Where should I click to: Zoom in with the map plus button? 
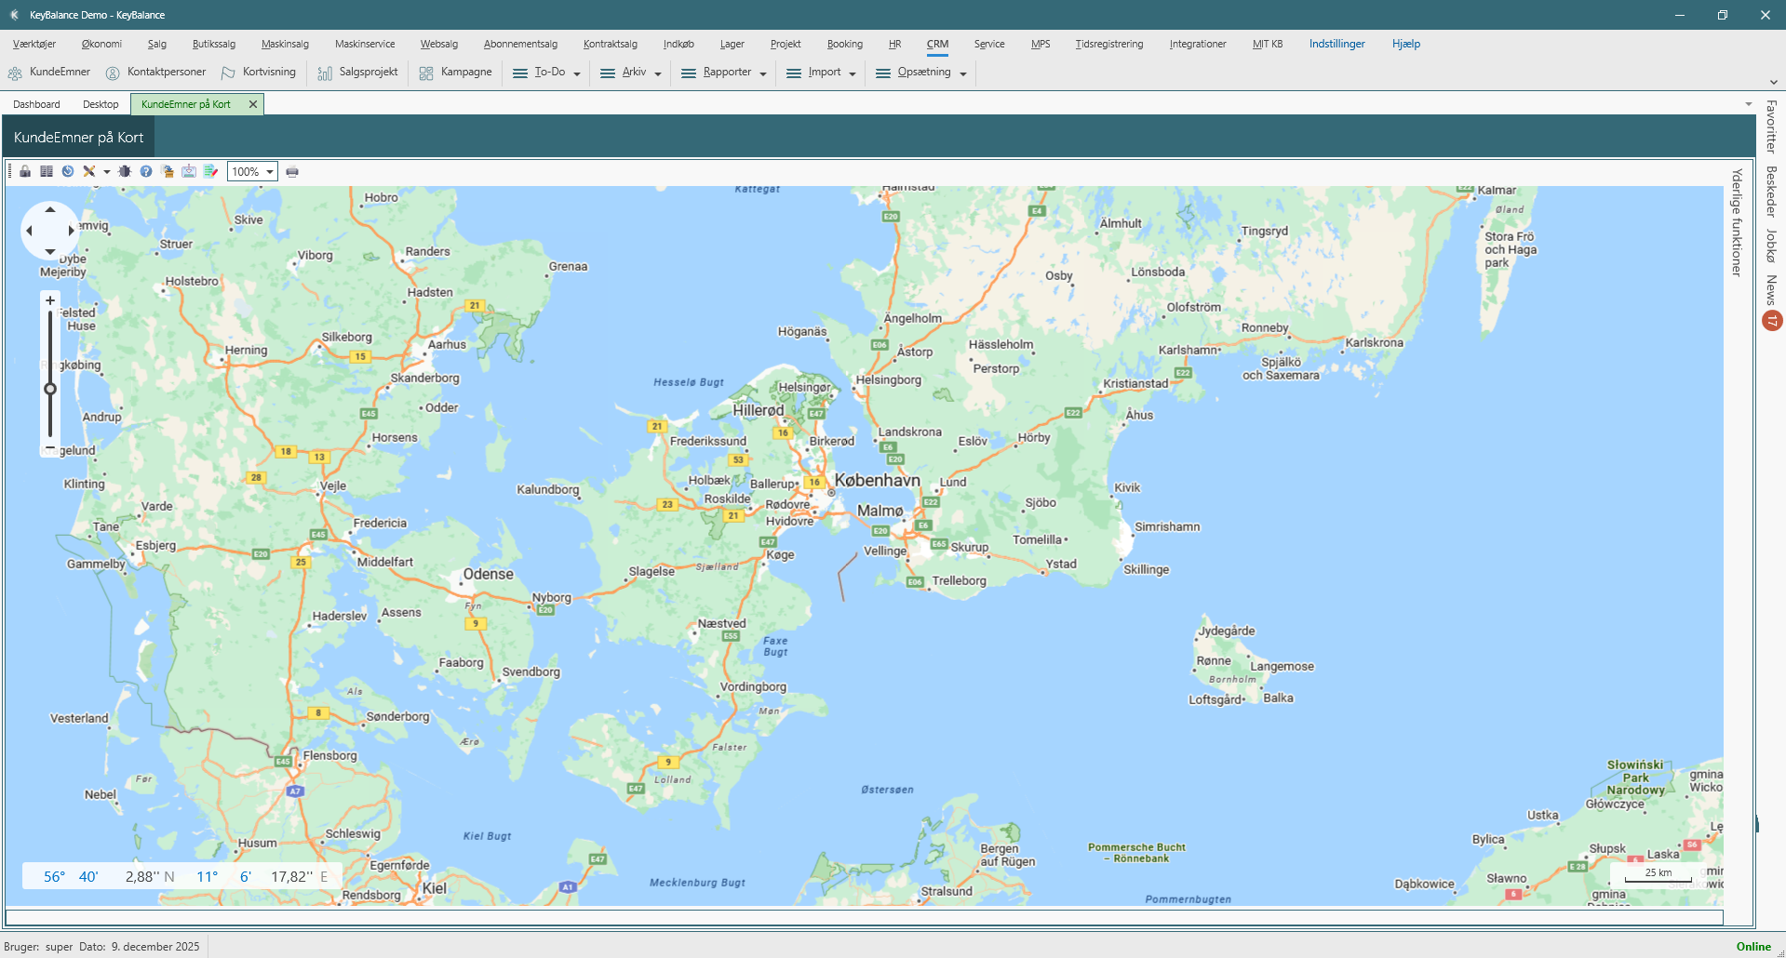pyautogui.click(x=50, y=300)
